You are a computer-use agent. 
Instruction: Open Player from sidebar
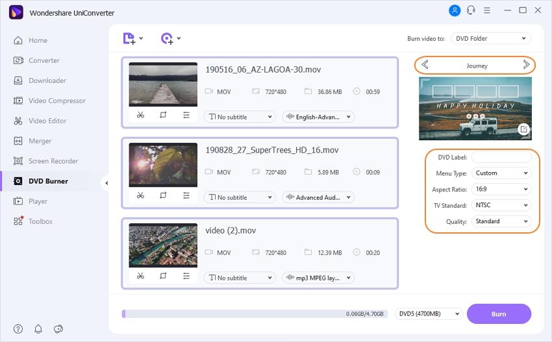click(x=38, y=201)
